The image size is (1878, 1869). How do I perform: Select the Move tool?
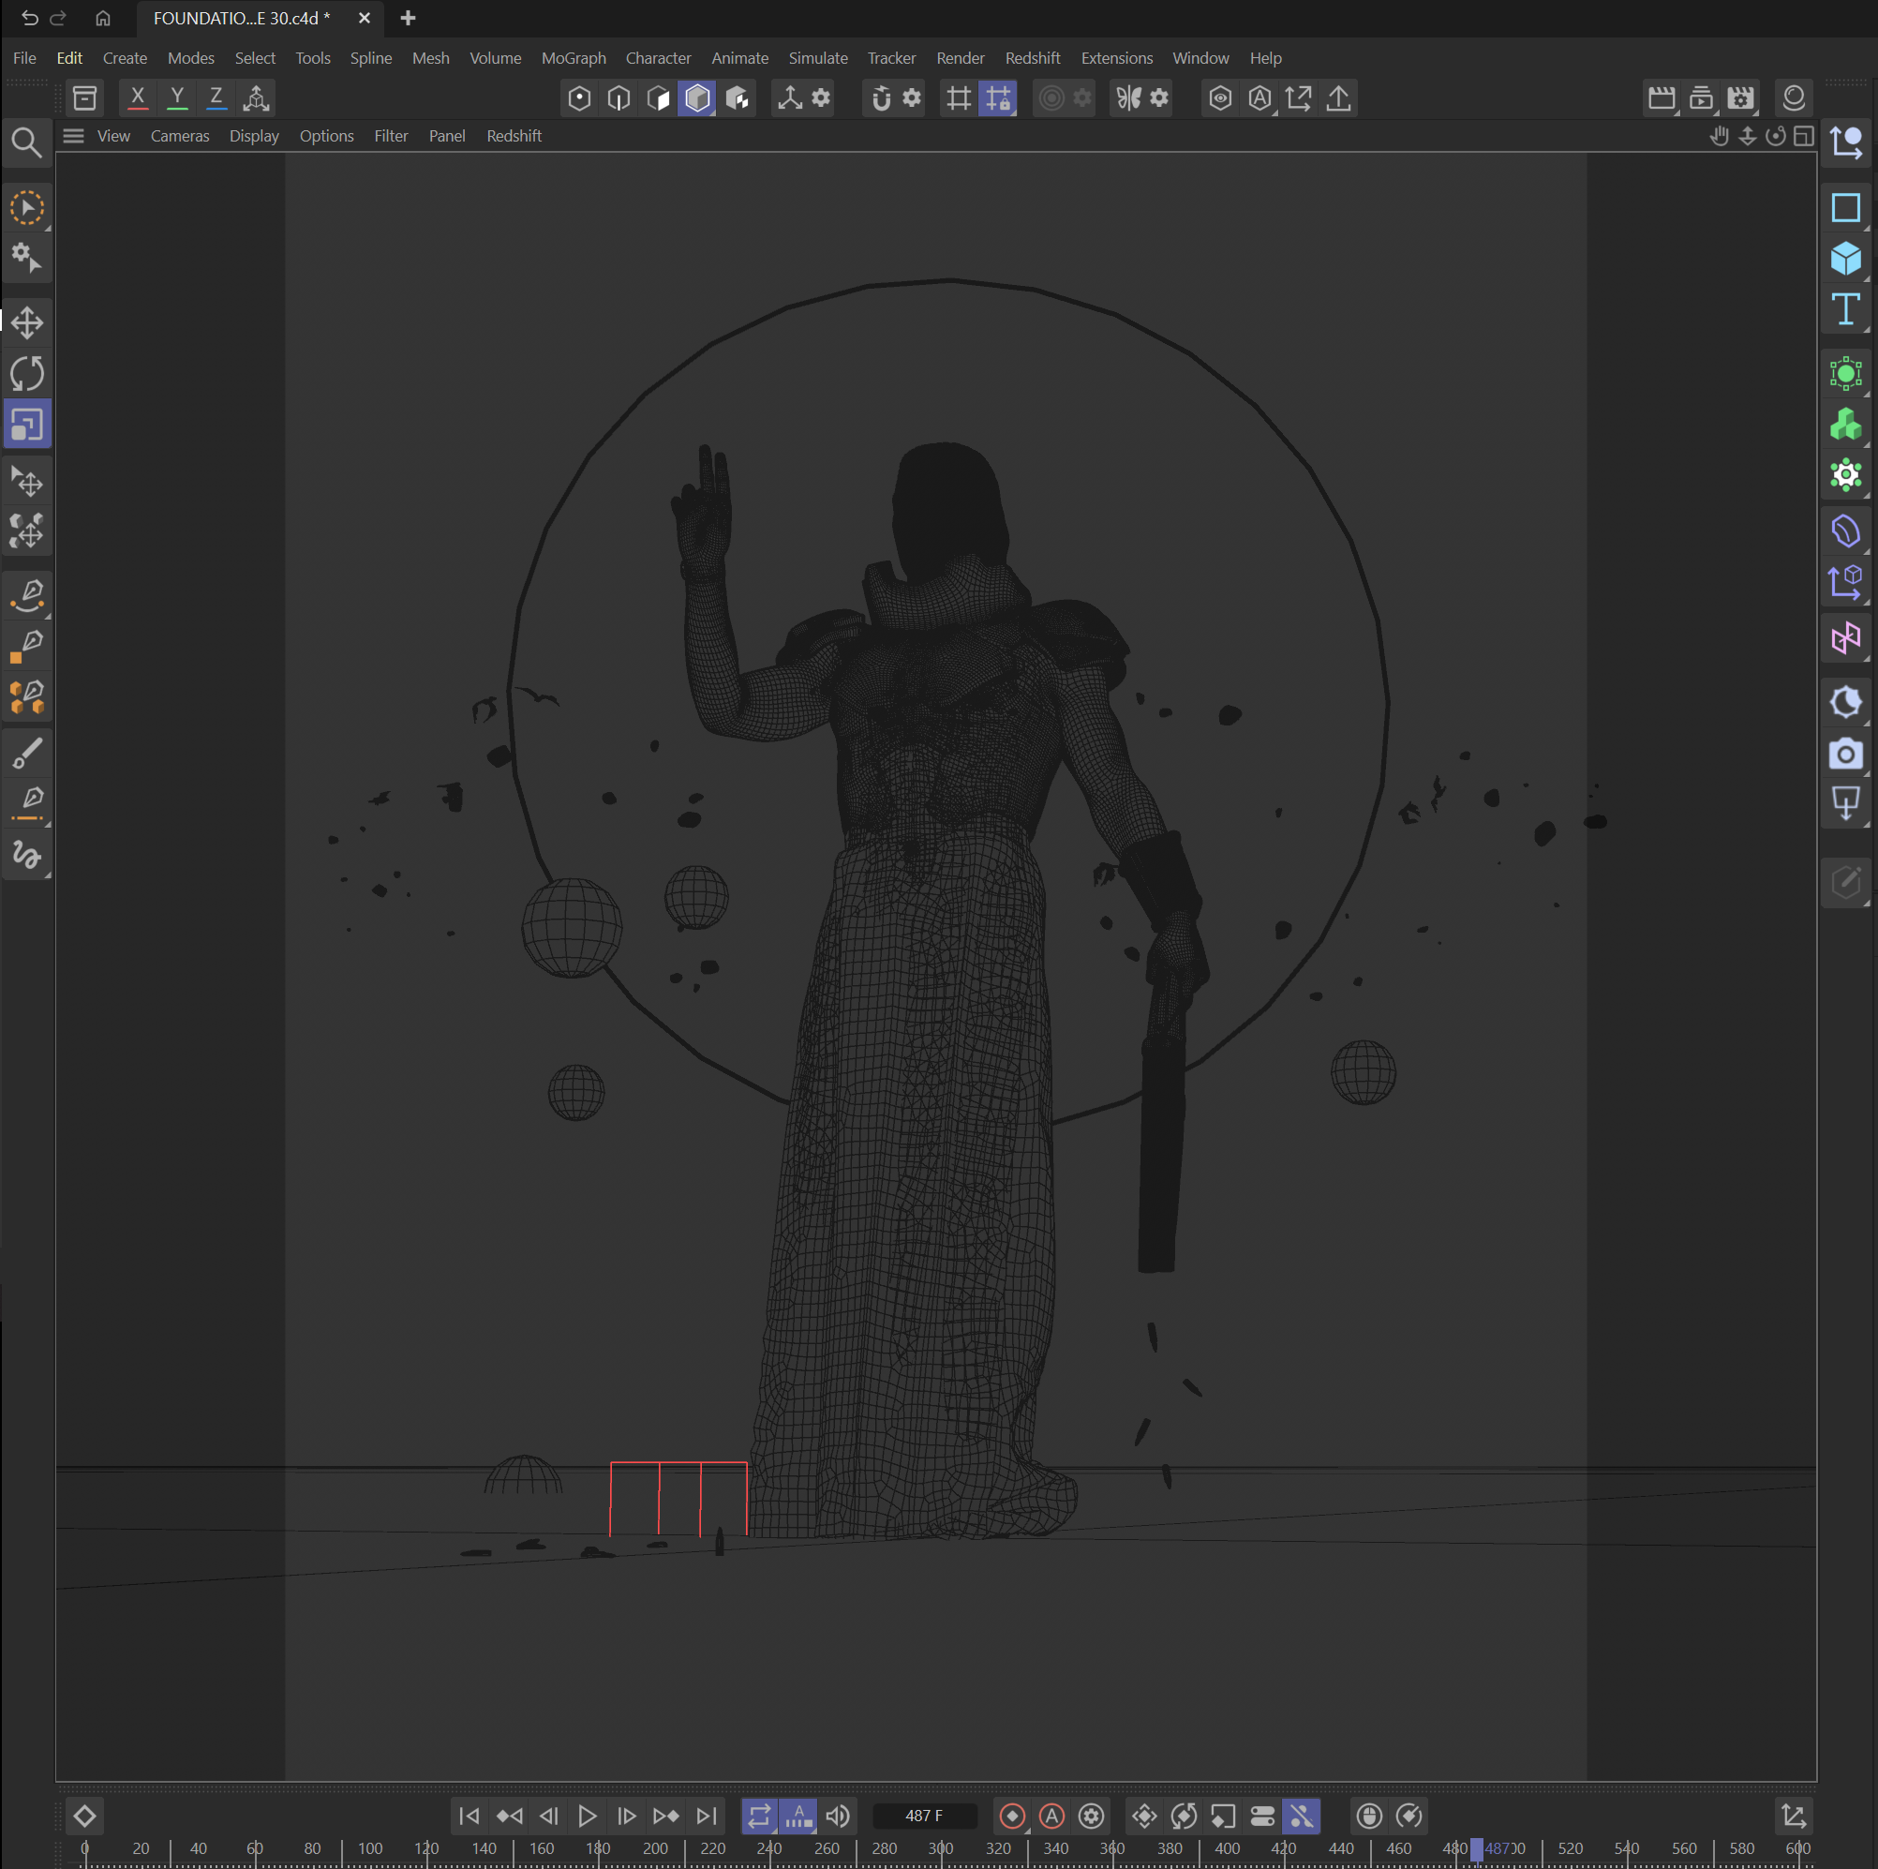pos(27,322)
